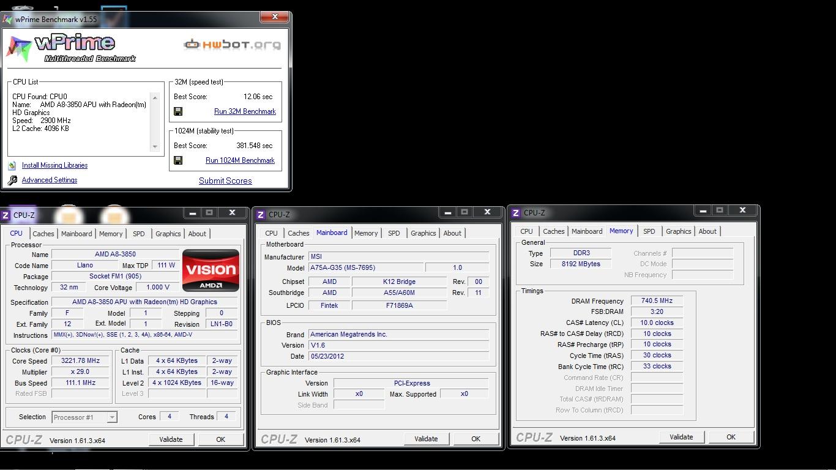Run the 1024M Benchmark
The width and height of the screenshot is (836, 470).
[240, 160]
